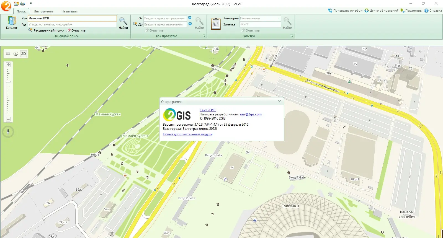Click the map compass control
The width and height of the screenshot is (443, 238).
pos(8,131)
